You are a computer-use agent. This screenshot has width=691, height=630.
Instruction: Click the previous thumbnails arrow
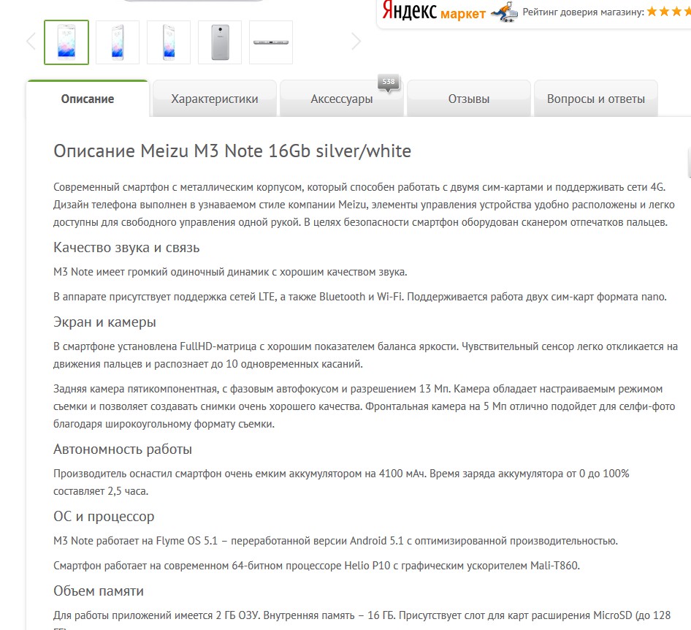(31, 42)
